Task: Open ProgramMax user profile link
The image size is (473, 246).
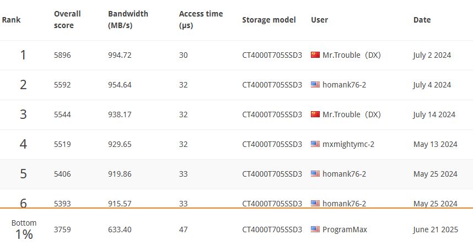Action: (345, 229)
